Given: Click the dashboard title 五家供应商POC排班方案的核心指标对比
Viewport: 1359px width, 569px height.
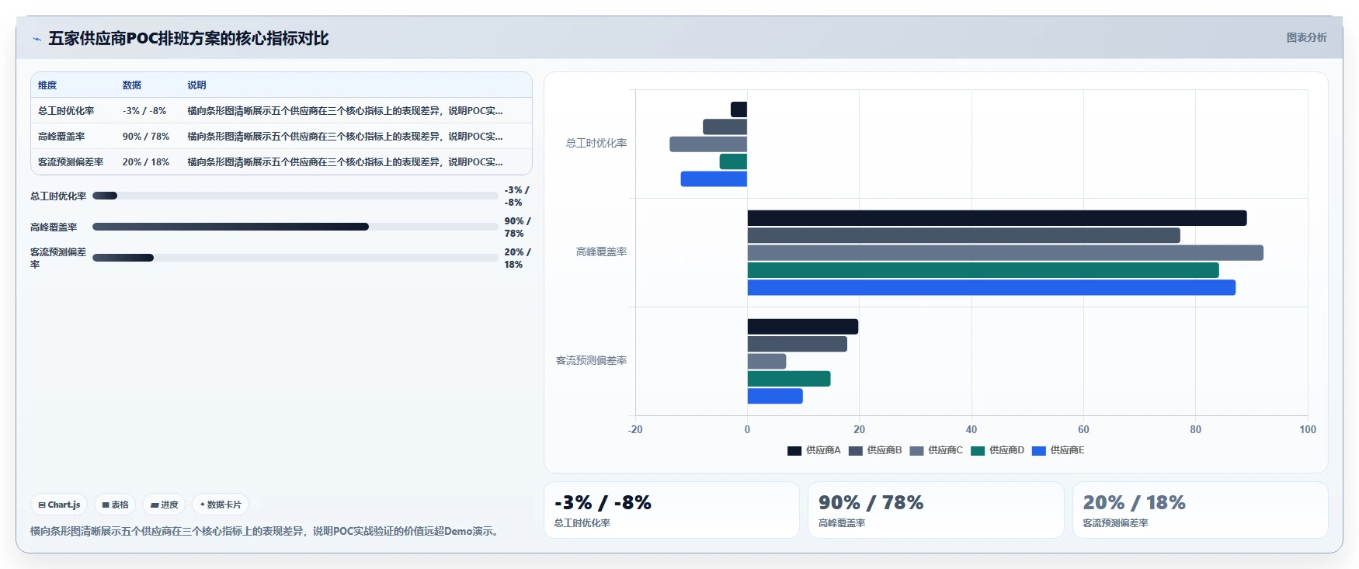Looking at the screenshot, I should tap(189, 39).
